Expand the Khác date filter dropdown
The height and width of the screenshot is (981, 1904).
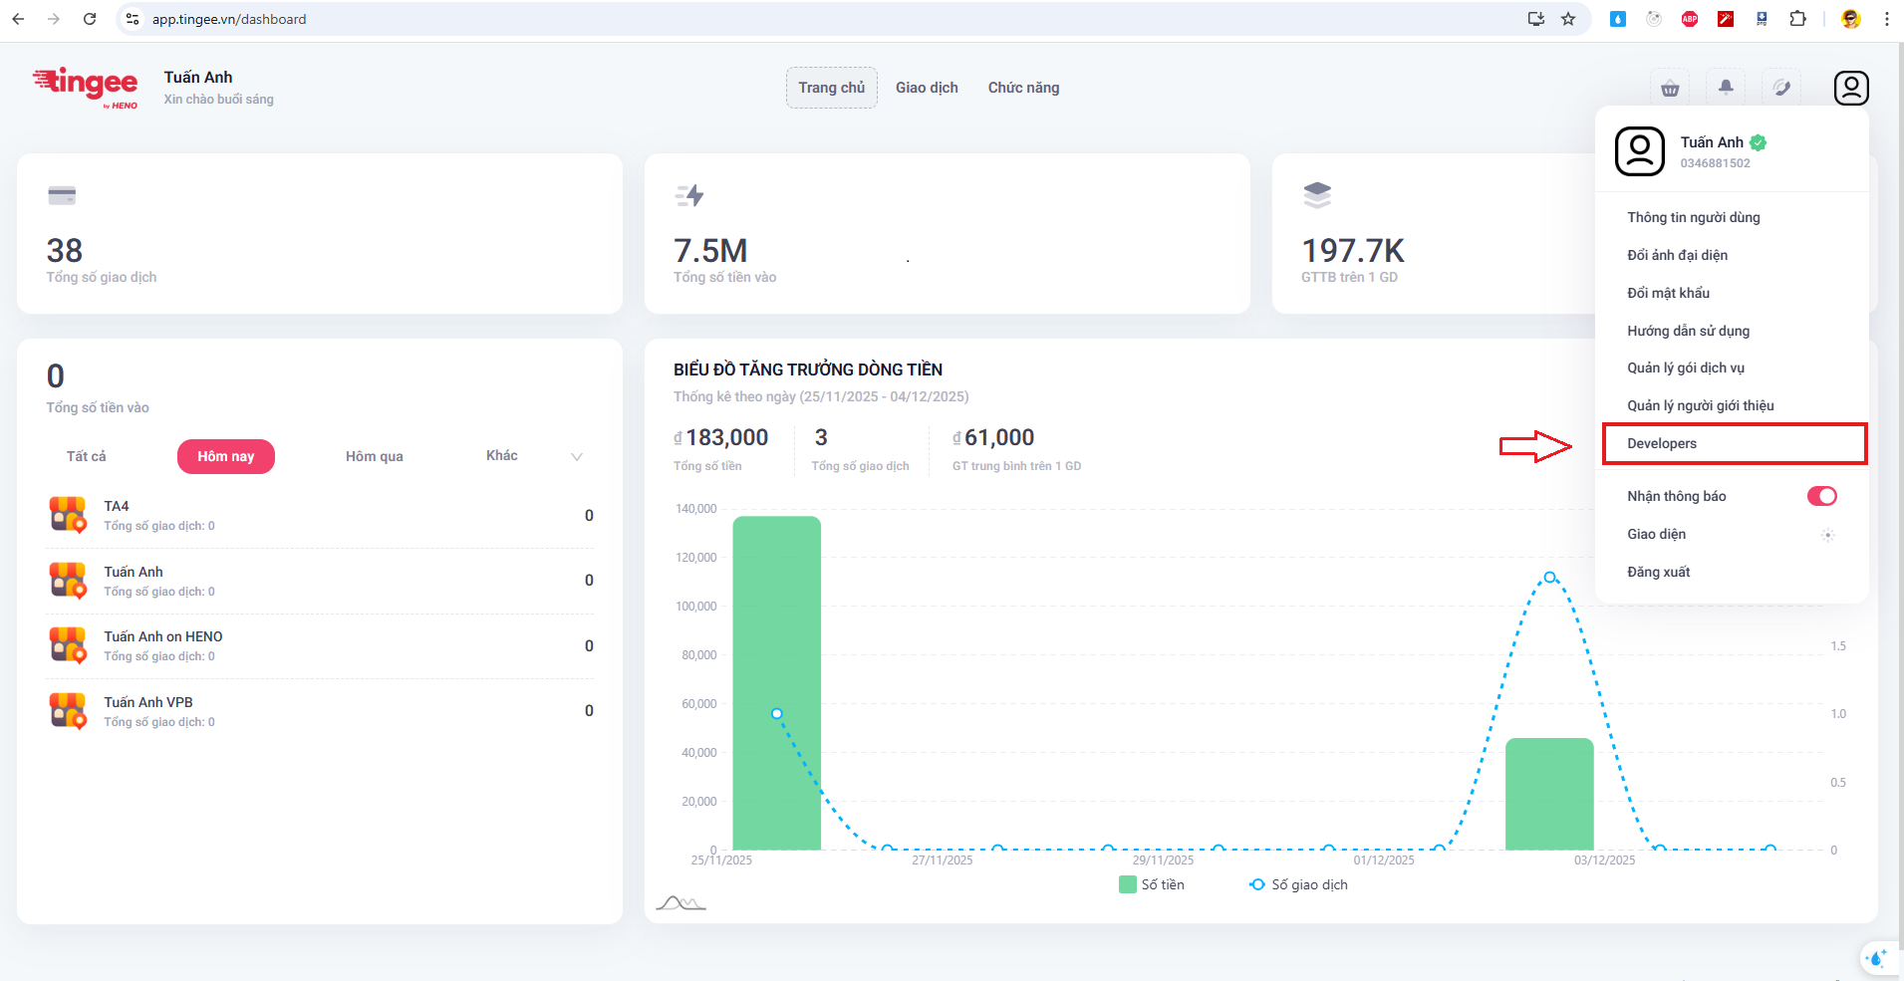tap(576, 456)
